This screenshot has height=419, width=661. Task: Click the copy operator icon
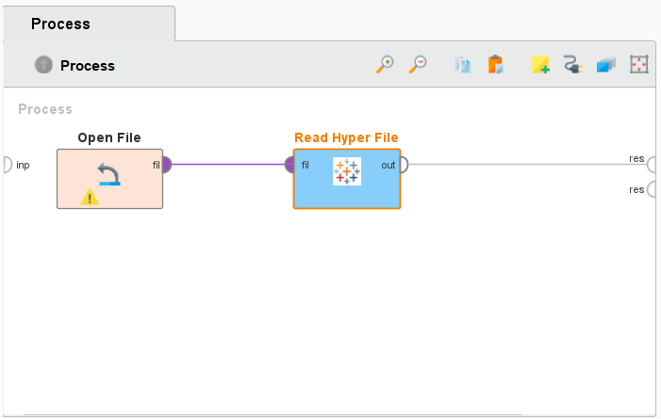[462, 65]
